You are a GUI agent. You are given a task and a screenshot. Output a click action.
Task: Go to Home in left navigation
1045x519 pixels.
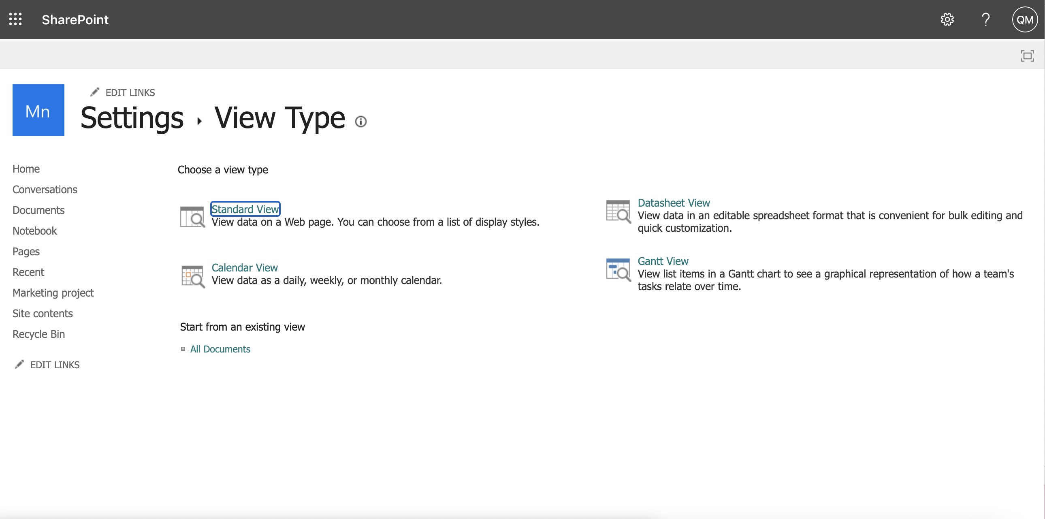[26, 169]
